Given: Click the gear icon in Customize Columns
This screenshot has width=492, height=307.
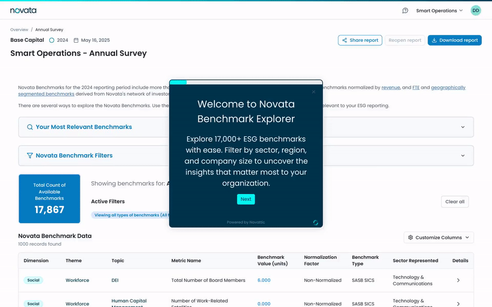Looking at the screenshot, I should coord(410,237).
